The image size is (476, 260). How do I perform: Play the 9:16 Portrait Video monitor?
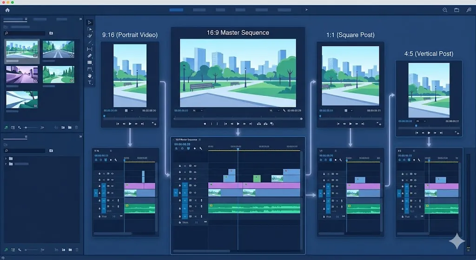tap(130, 124)
